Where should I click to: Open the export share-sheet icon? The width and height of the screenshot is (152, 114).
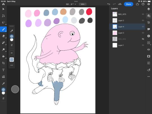[137, 4]
